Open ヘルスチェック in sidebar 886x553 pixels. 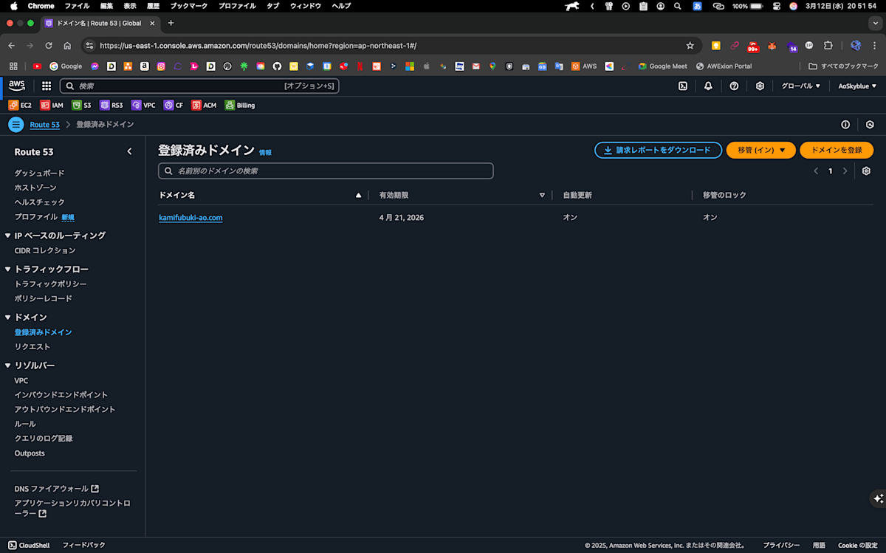pos(39,202)
